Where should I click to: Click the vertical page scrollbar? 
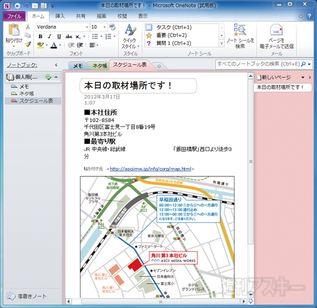[x=251, y=162]
